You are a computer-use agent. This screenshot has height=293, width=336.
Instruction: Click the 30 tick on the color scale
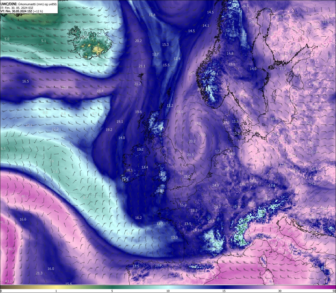pos(280,291)
